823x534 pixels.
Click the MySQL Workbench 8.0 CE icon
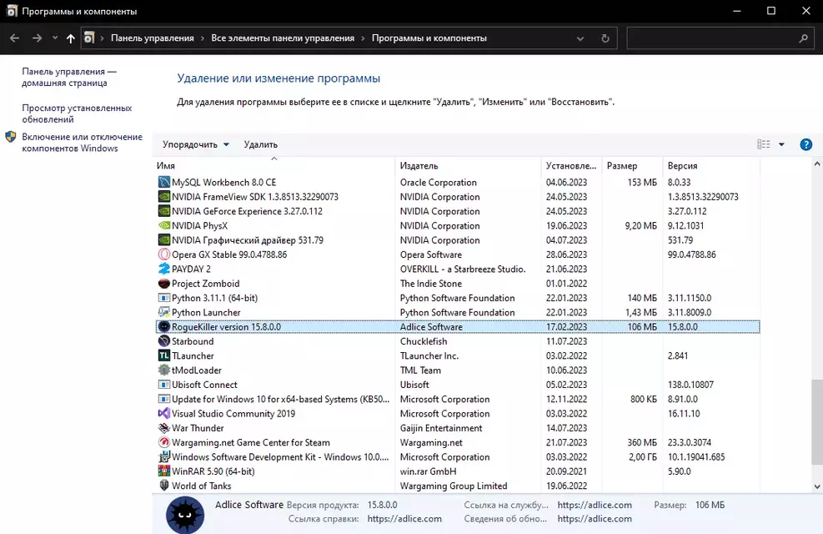163,182
